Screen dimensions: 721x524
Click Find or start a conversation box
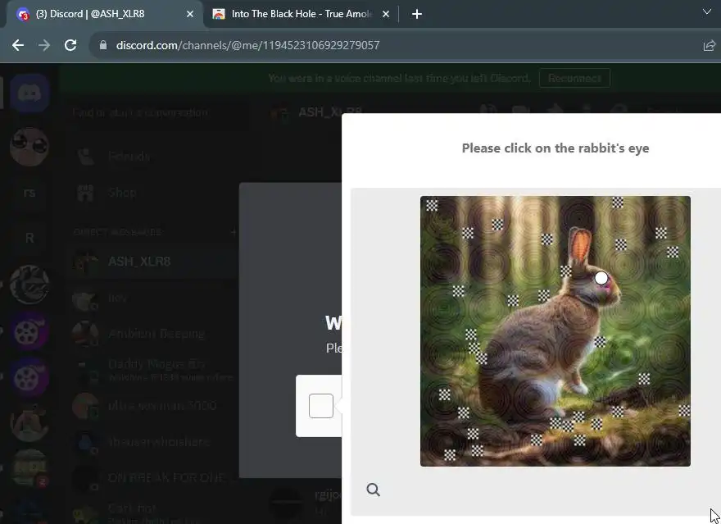coord(158,112)
